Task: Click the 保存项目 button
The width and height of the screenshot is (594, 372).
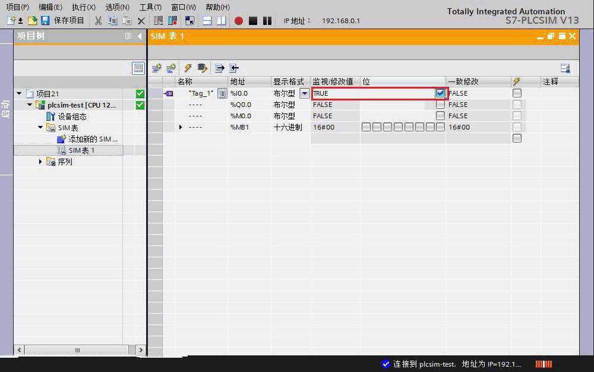Action: [x=69, y=21]
